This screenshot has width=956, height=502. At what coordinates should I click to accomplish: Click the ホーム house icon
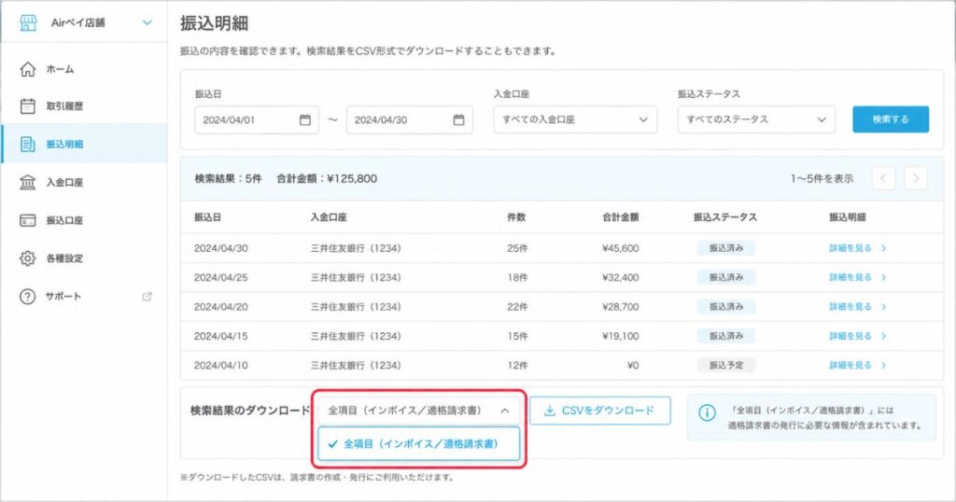click(x=27, y=69)
